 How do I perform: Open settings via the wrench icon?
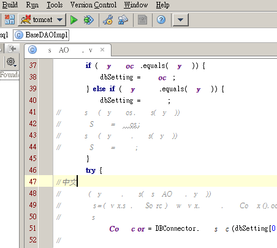coord(108,20)
